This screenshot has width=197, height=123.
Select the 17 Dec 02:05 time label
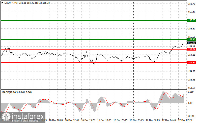point(153,120)
